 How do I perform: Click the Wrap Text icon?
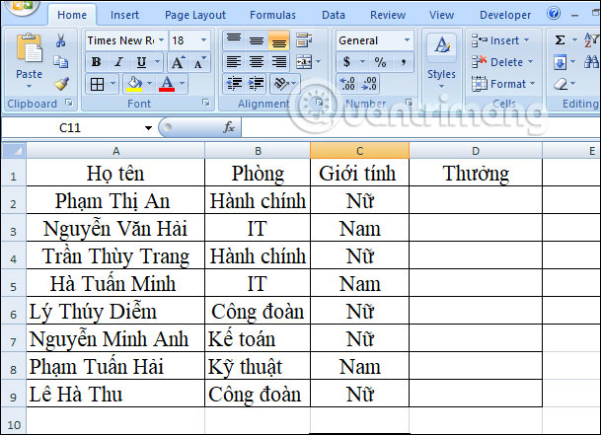coord(304,39)
